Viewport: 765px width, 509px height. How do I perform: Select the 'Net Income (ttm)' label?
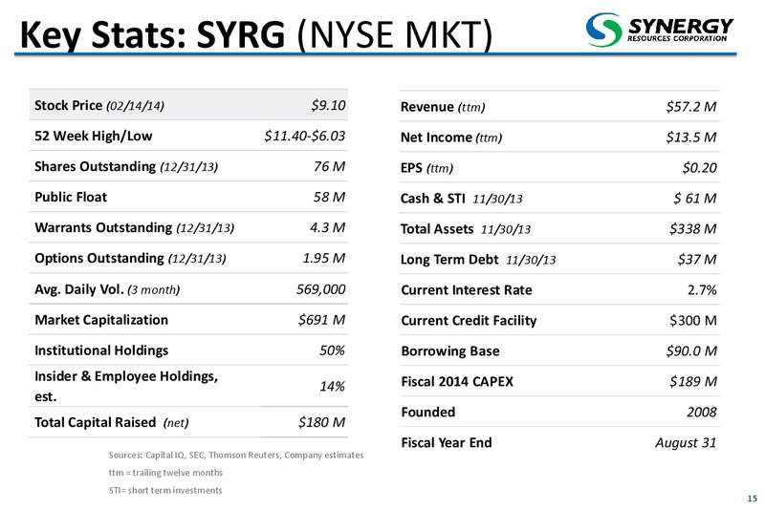tap(451, 138)
